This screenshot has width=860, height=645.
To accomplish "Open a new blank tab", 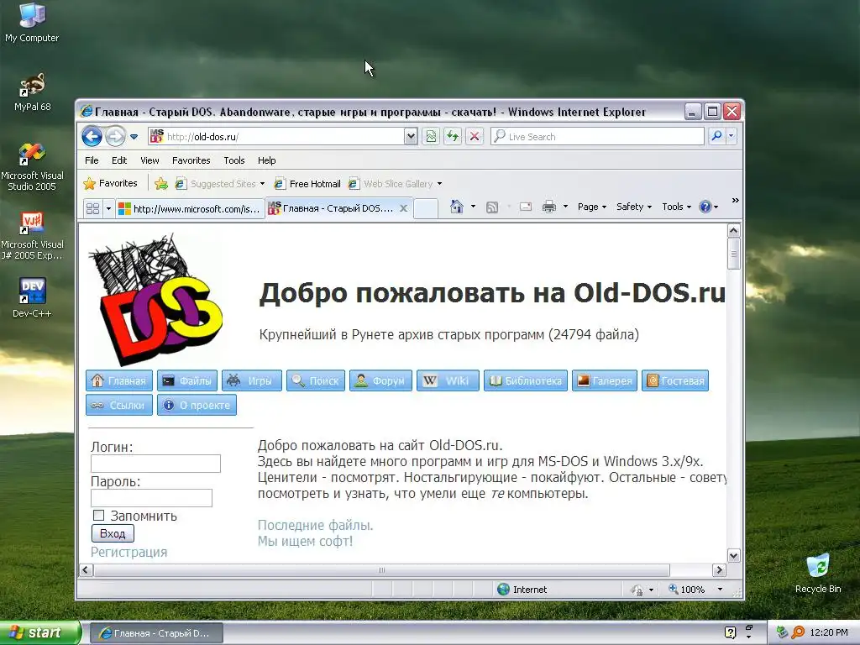I will (426, 208).
